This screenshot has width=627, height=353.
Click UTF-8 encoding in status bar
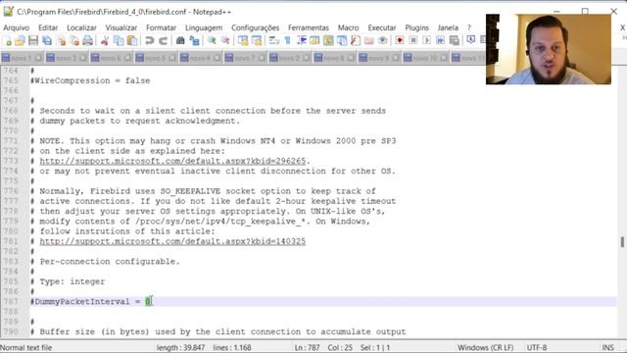537,347
